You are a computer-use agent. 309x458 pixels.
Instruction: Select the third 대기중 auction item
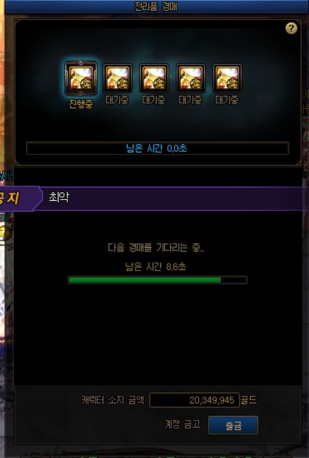(190, 78)
